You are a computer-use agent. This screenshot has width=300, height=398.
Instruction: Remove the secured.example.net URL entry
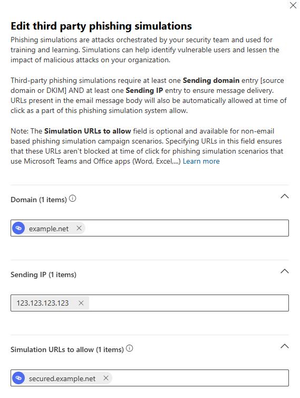106,378
